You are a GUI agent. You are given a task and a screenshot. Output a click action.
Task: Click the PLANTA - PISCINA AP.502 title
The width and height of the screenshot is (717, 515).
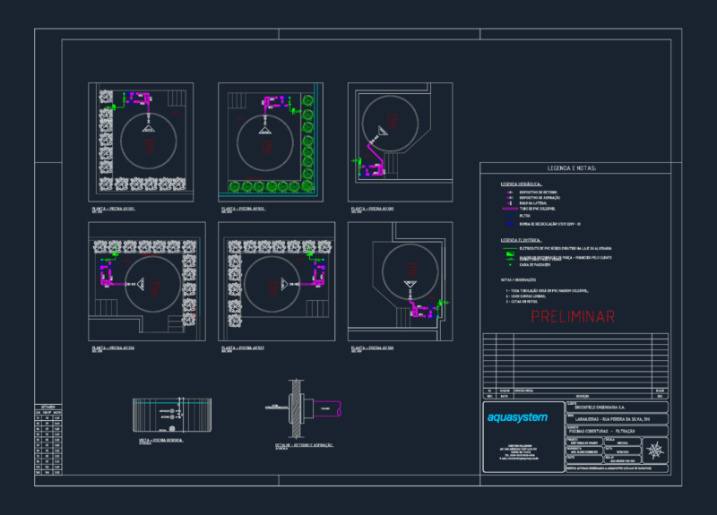(x=243, y=209)
